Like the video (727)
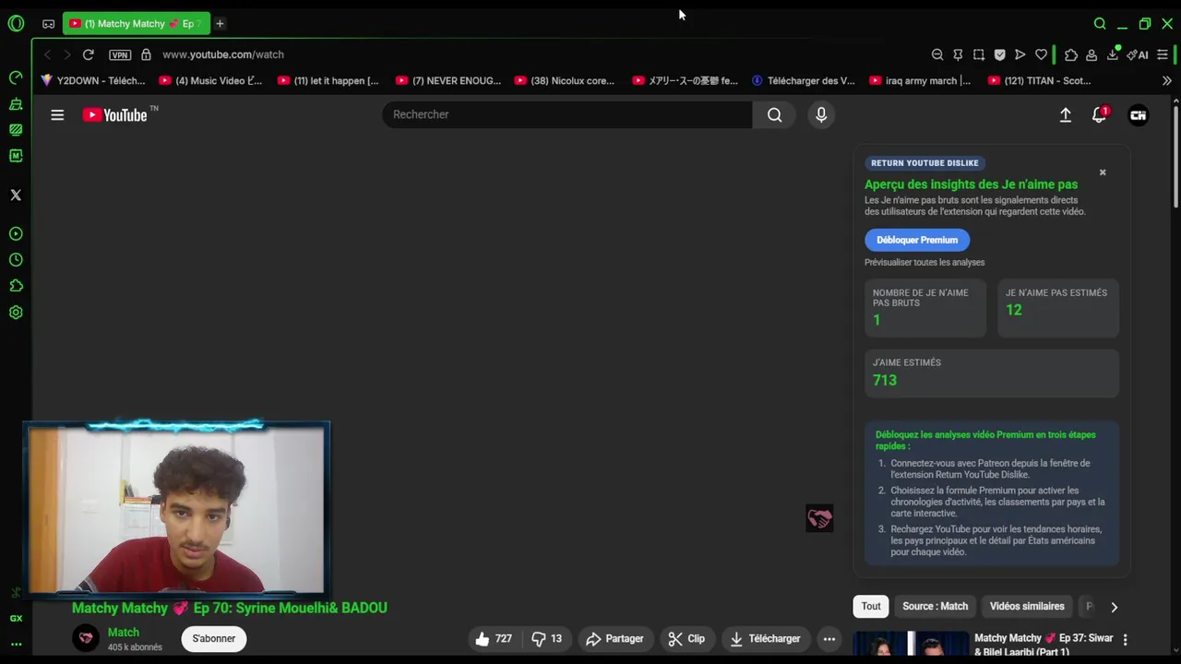The width and height of the screenshot is (1181, 664). [x=494, y=638]
